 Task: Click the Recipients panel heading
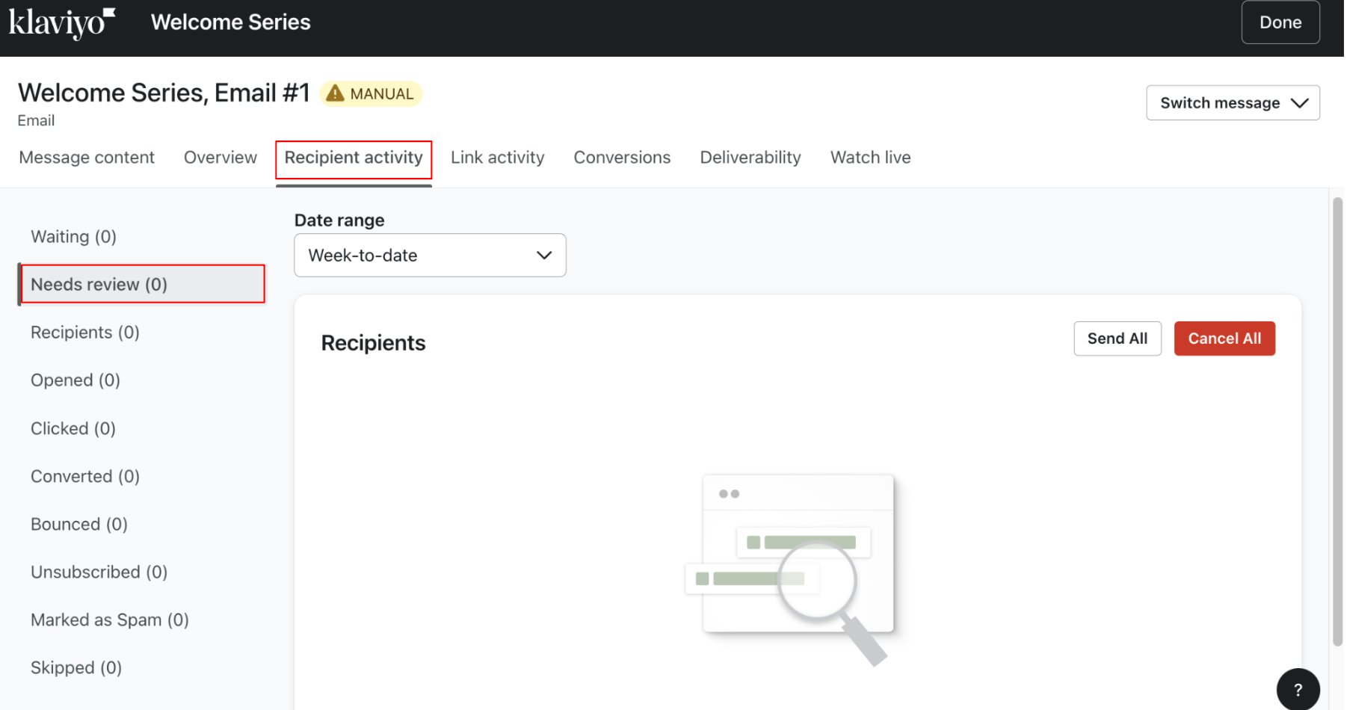[x=373, y=343]
